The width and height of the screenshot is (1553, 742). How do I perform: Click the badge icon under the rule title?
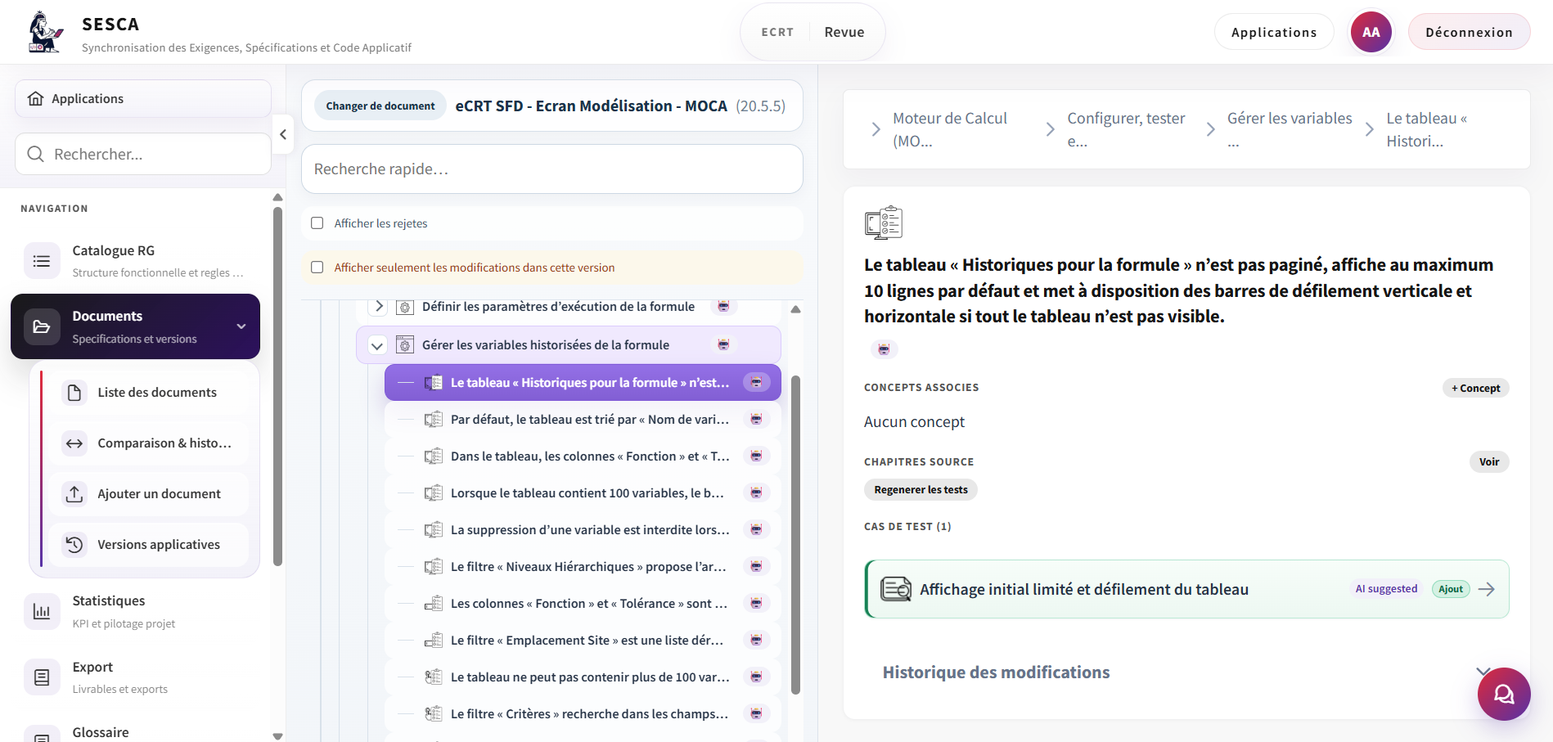coord(884,349)
